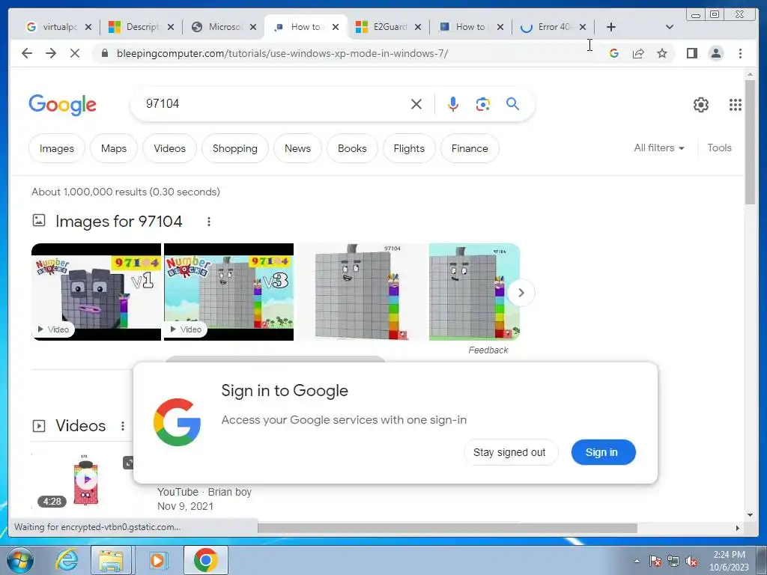Viewport: 767px width, 575px height.
Task: Open the Numberblocks 97104 v3 video thumbnail
Action: (228, 292)
